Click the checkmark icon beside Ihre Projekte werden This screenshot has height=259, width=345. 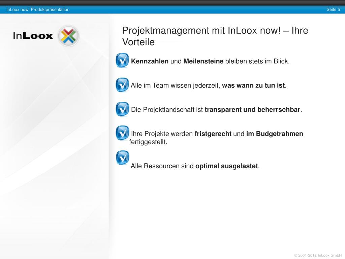(x=122, y=133)
